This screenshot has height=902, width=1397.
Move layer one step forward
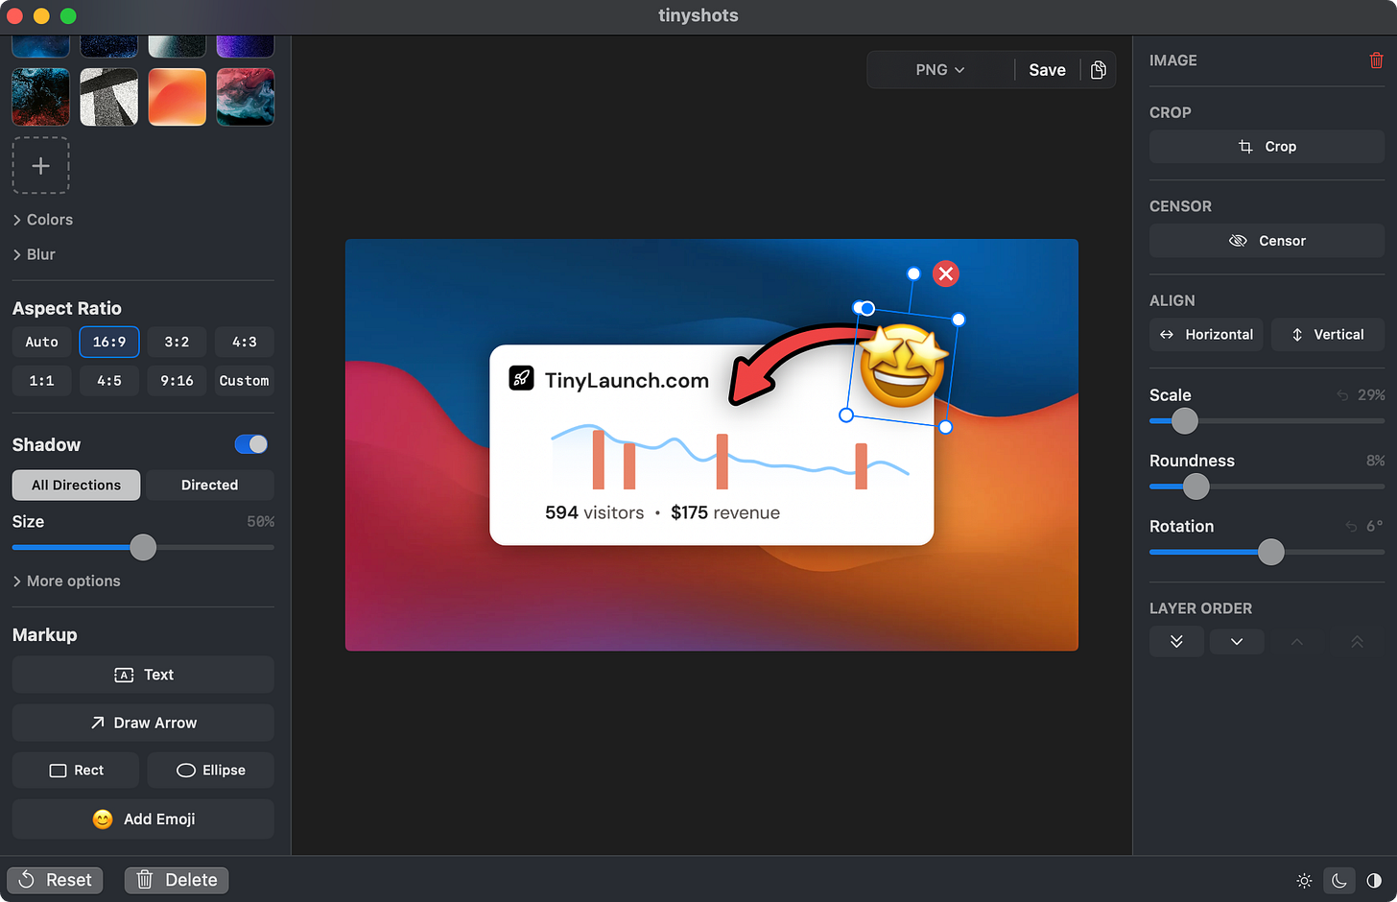coord(1297,642)
